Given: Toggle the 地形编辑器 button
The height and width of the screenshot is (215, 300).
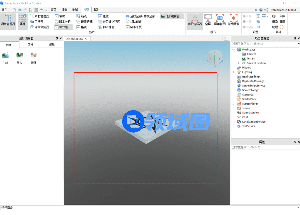Looking at the screenshot, I should (172, 16).
